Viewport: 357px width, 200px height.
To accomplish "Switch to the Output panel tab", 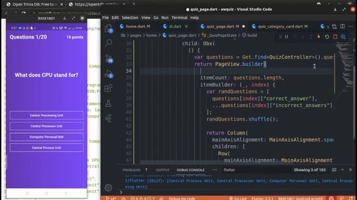I will point(162,170).
